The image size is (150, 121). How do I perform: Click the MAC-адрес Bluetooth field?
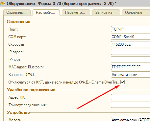click(131, 67)
